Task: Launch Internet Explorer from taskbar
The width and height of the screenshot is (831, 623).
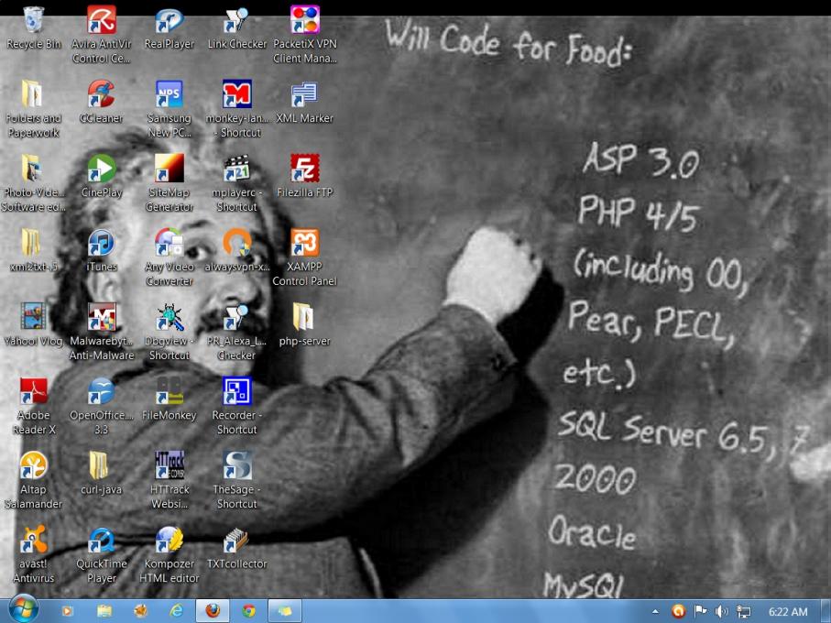Action: [176, 611]
